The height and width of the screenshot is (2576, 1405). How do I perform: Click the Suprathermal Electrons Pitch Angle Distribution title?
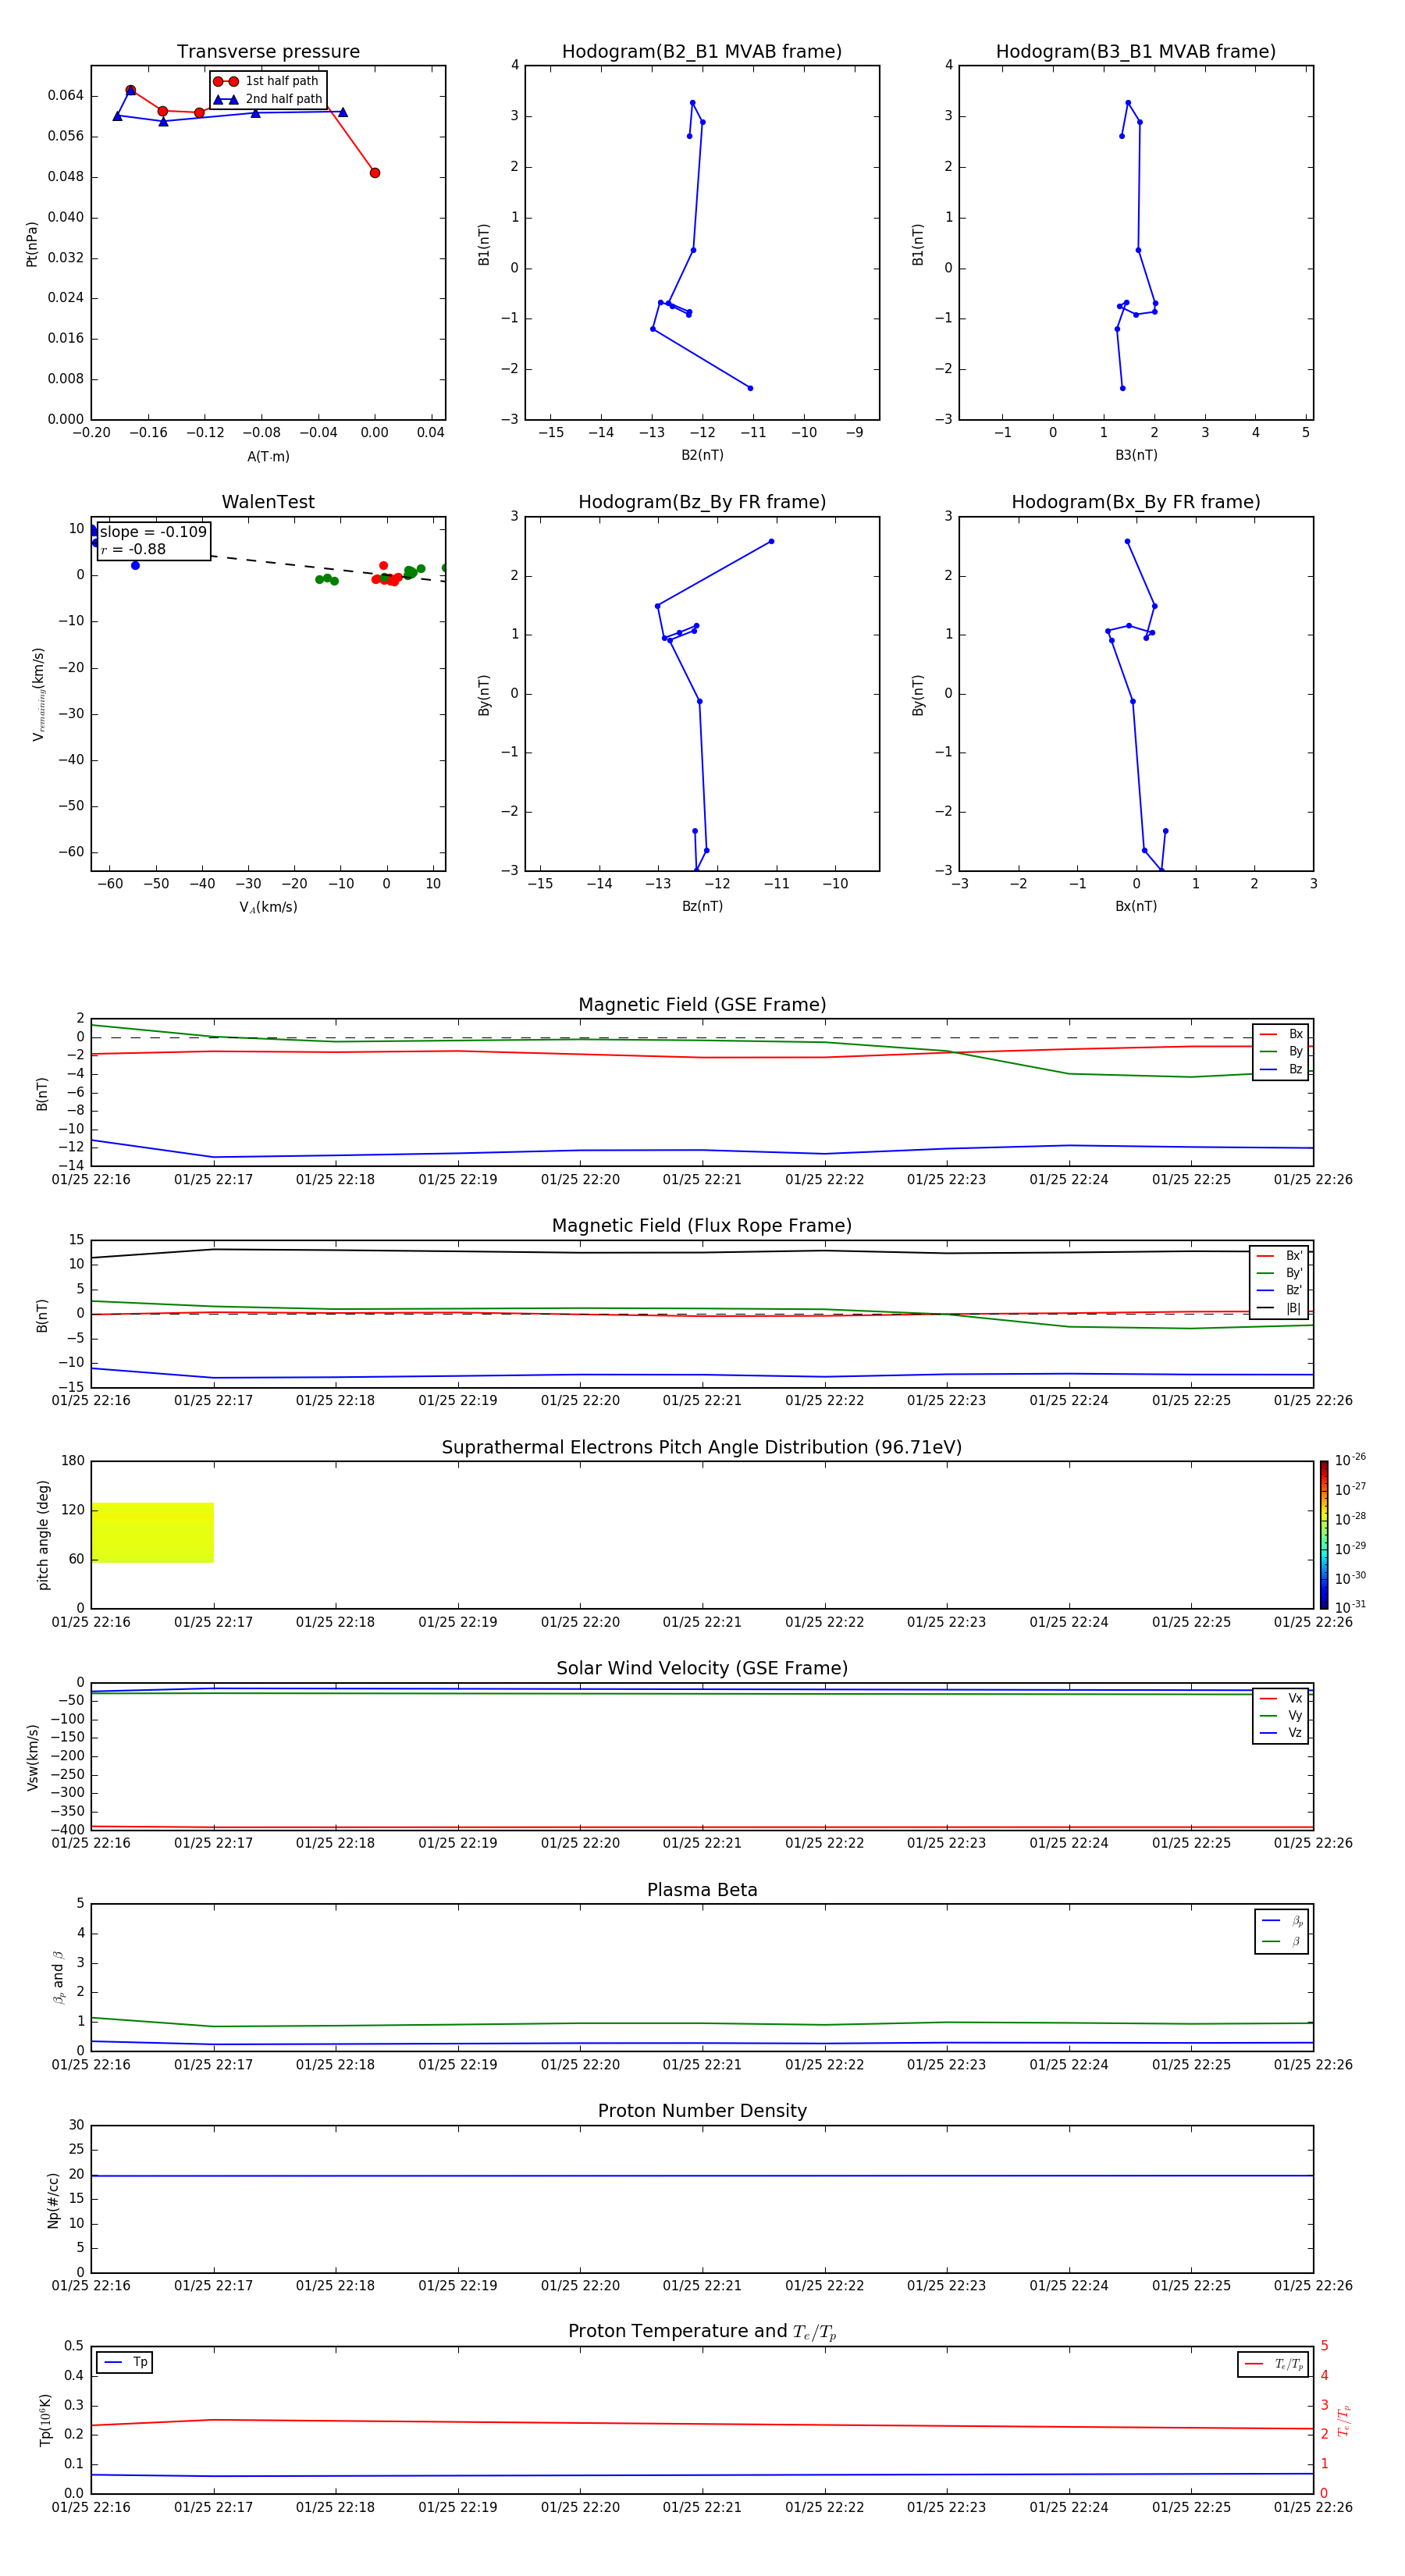(702, 1448)
